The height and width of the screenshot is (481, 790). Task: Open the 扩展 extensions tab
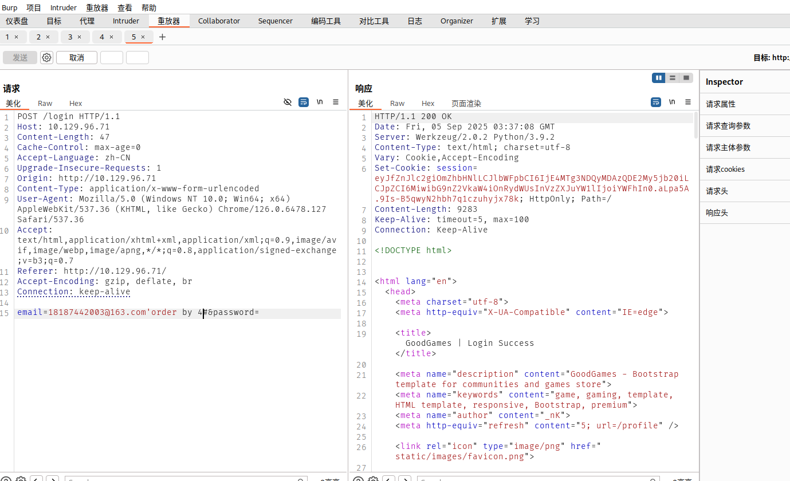point(498,21)
